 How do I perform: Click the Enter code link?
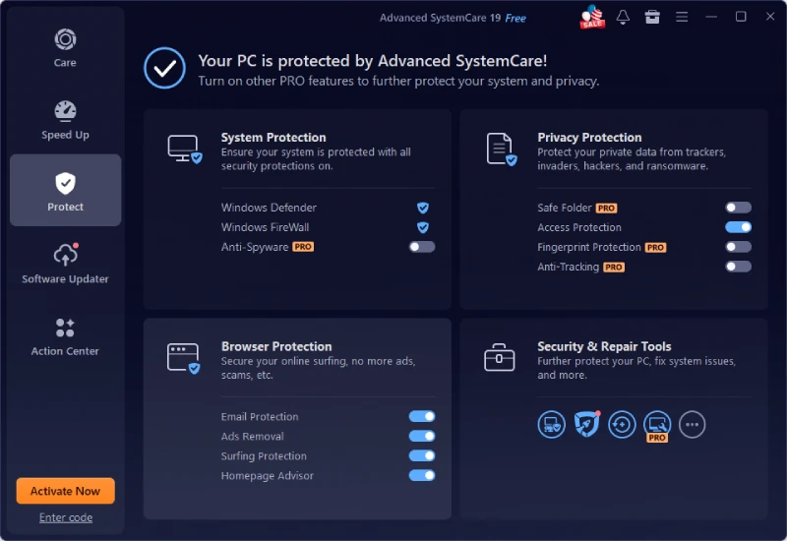click(66, 517)
